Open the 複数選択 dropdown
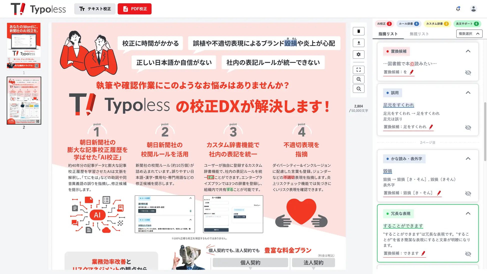Viewport: 487px width, 274px height. click(469, 34)
